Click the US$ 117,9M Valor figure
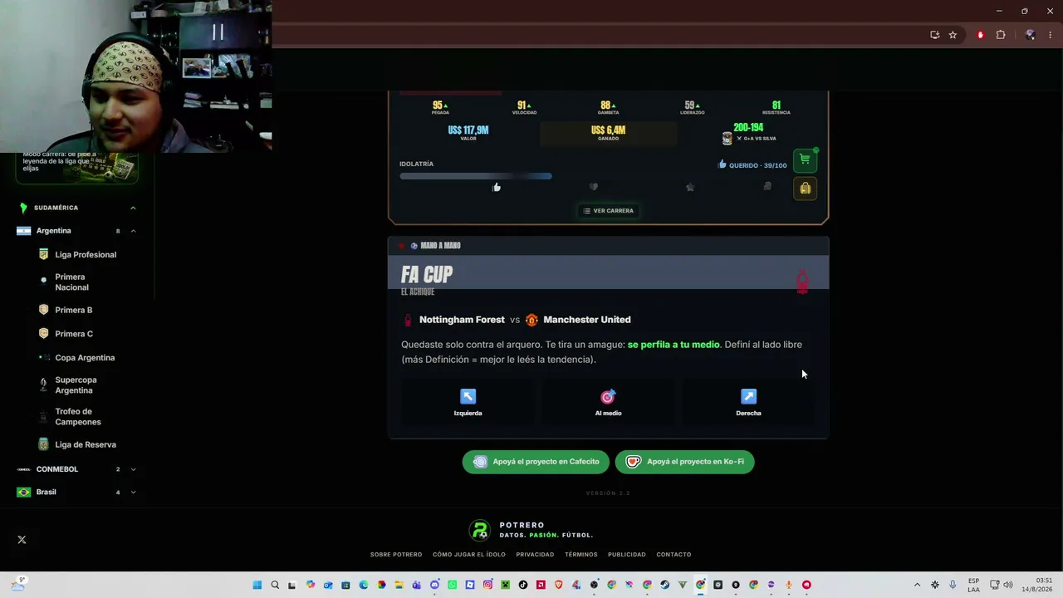The height and width of the screenshot is (598, 1063). [468, 132]
